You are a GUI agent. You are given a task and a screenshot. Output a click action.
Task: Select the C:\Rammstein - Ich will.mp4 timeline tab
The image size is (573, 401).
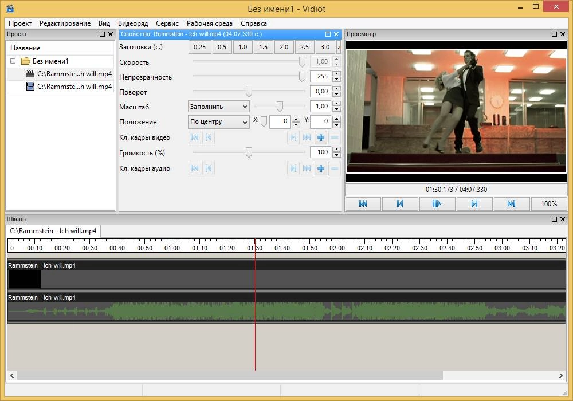coord(53,231)
